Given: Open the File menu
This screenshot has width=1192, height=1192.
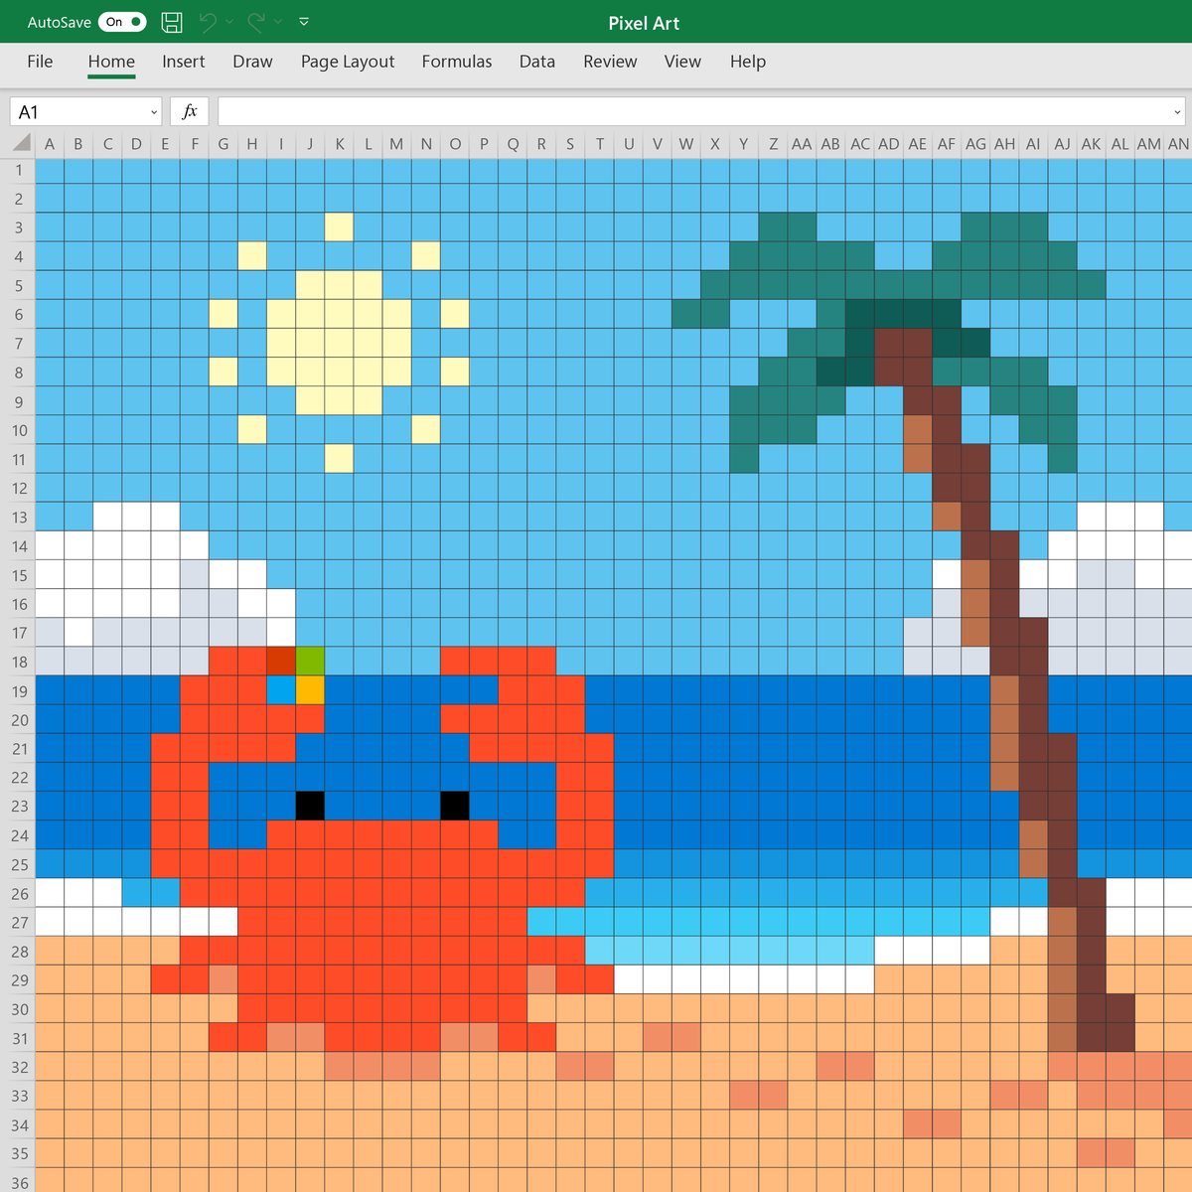Looking at the screenshot, I should coord(40,62).
